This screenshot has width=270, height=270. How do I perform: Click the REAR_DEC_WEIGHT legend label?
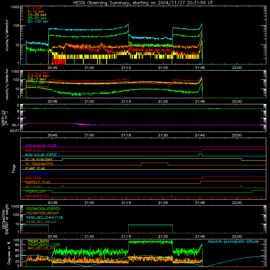[x=42, y=222]
